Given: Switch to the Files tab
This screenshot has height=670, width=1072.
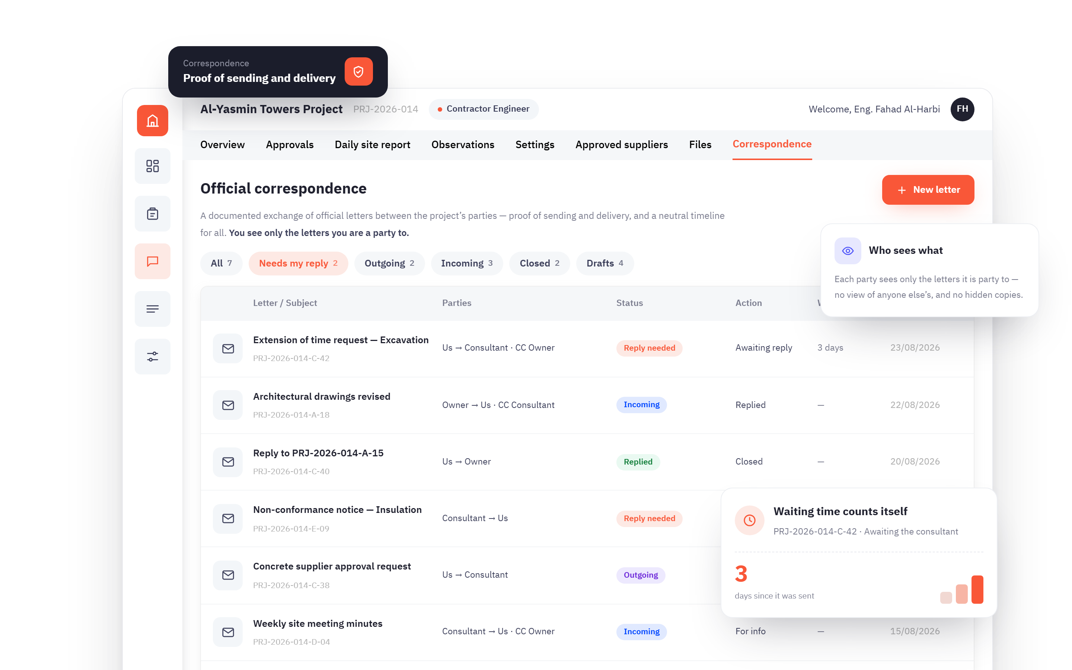Looking at the screenshot, I should pos(700,144).
